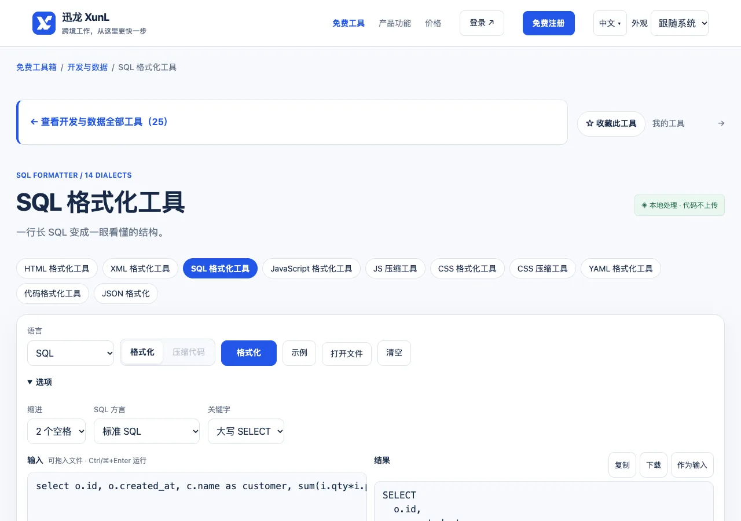Open the 外观 跟随系统 dropdown

tap(680, 23)
